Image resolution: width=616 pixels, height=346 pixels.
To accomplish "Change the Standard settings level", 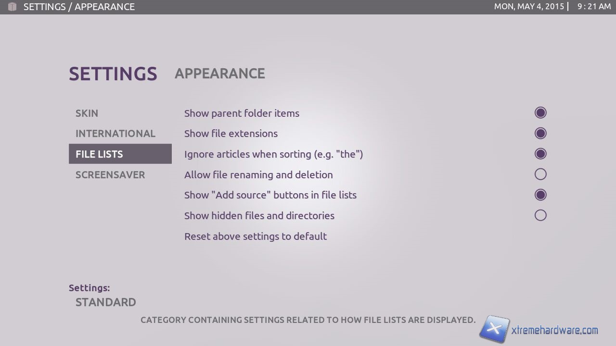I will point(106,302).
